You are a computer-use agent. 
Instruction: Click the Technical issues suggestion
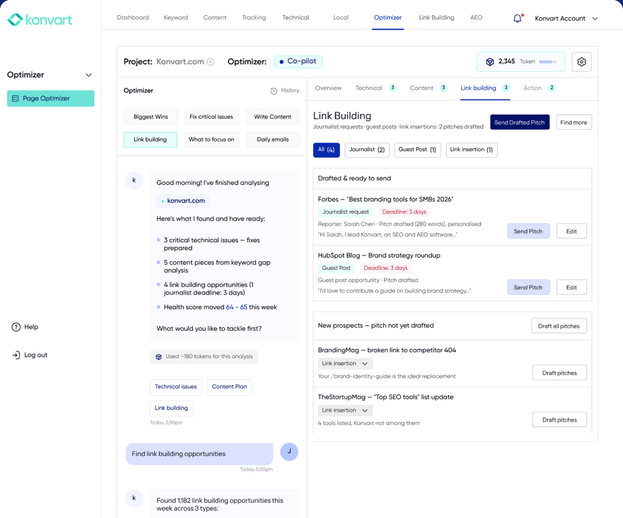[176, 387]
